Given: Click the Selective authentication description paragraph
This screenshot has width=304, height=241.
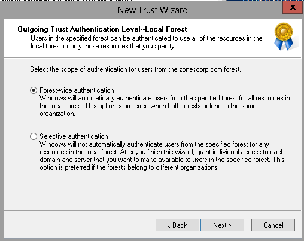Looking at the screenshot, I should click(162, 155).
